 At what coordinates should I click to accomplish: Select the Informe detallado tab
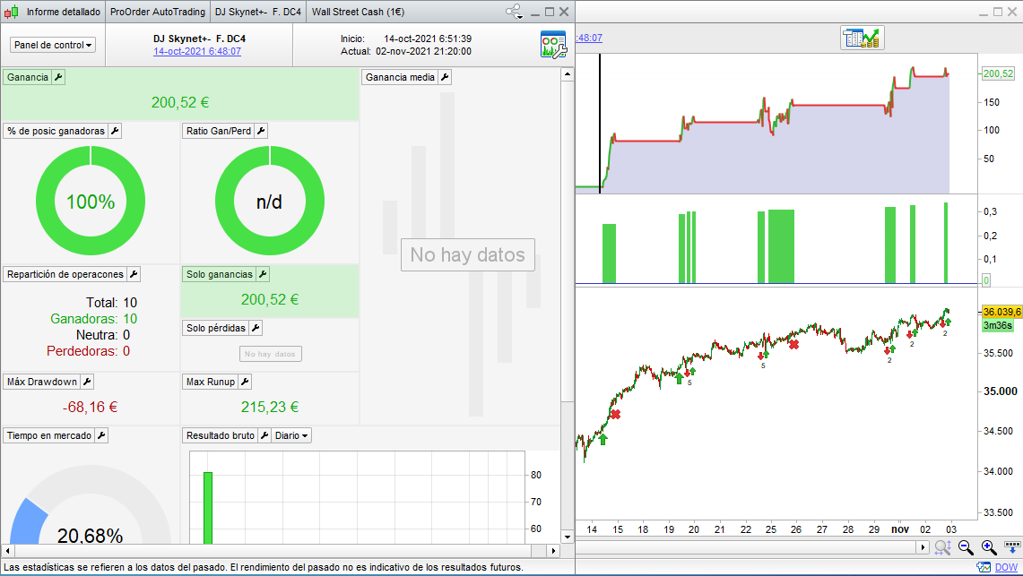(64, 12)
